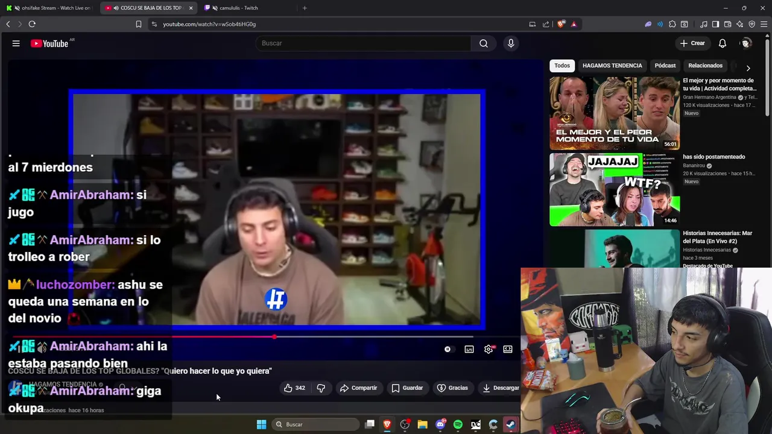
Task: Click the address bar share icon
Action: 546,24
